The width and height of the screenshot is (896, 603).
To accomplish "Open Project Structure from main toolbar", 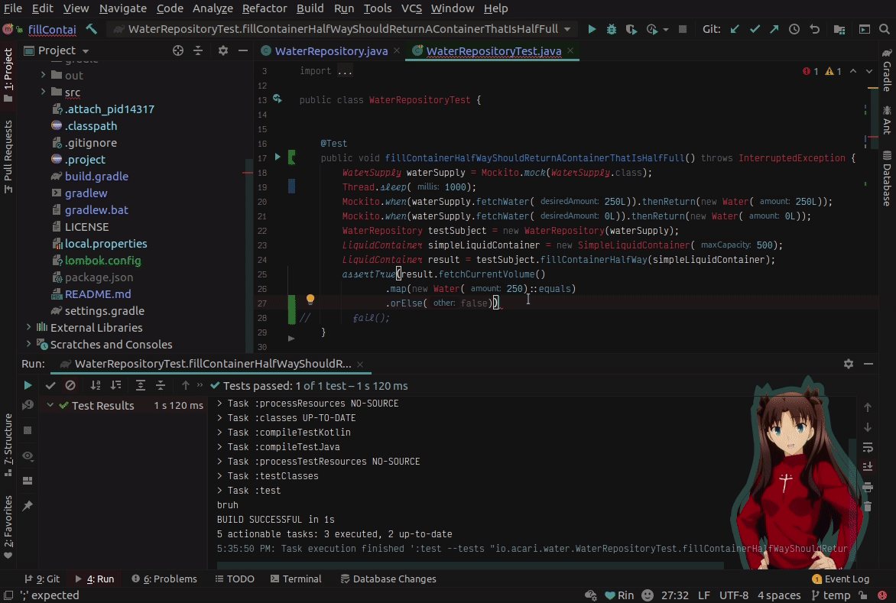I will pyautogui.click(x=839, y=29).
